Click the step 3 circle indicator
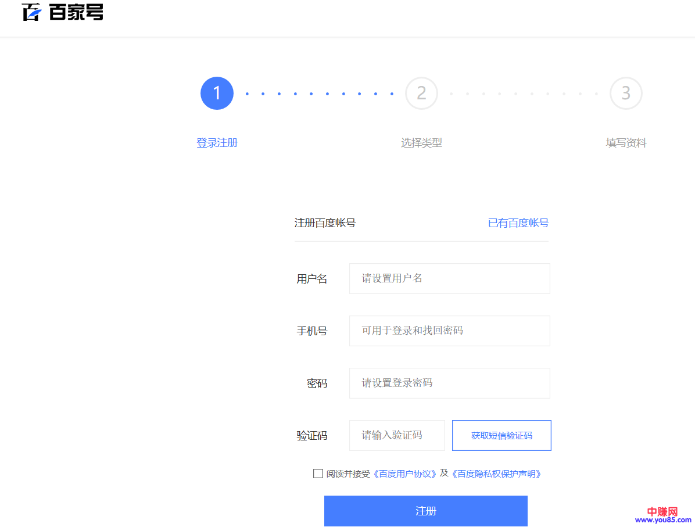695x527 pixels. [x=626, y=93]
